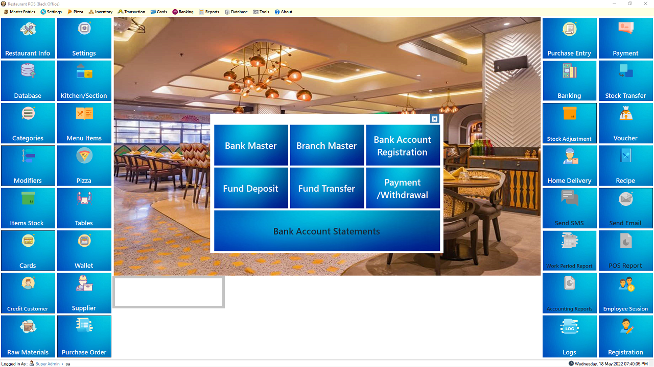Open the Kitchen/Section tile
Screen dimensions: 654x367
tap(84, 81)
